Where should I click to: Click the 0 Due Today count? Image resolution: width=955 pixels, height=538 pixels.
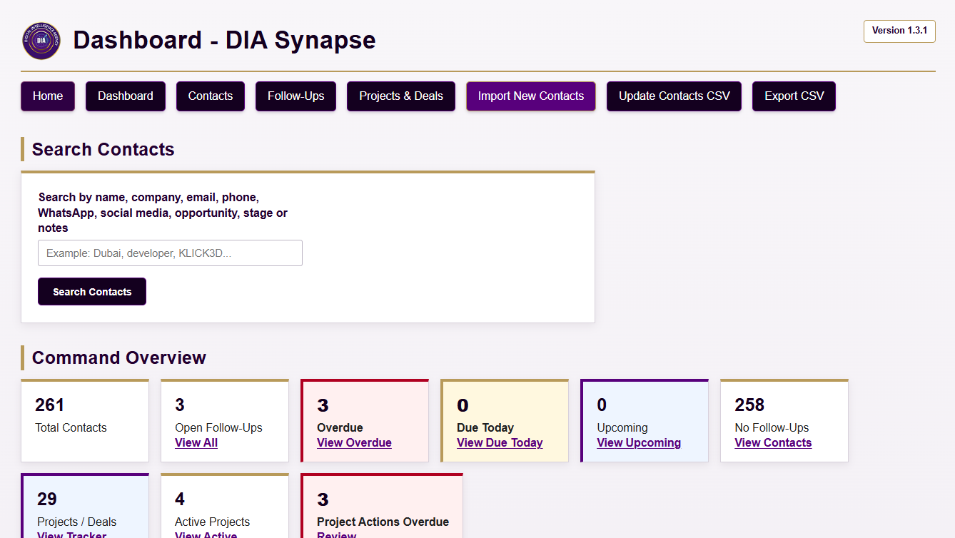463,405
